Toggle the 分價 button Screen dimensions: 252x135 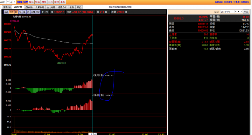coord(33,12)
